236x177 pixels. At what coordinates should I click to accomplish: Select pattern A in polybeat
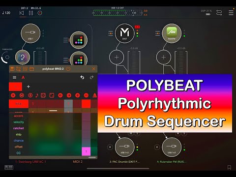click(x=23, y=77)
